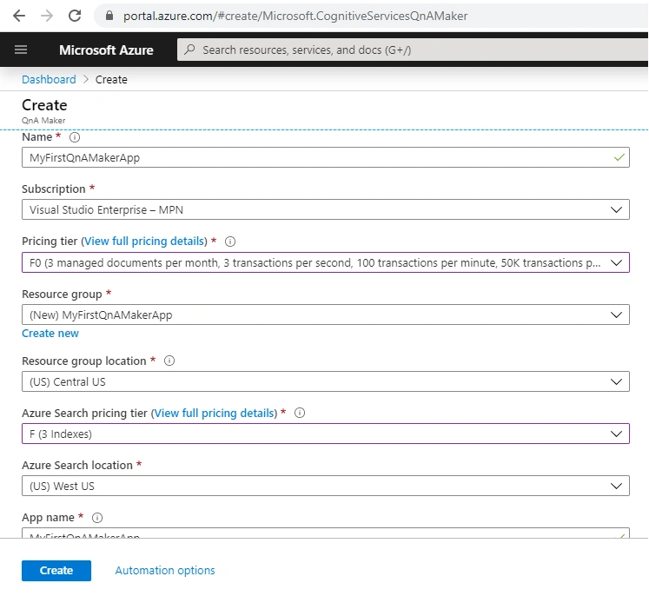
Task: Open the Resource group location dropdown
Action: click(325, 381)
